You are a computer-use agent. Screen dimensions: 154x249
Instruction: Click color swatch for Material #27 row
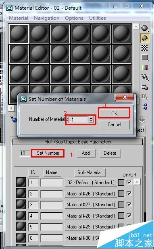pyautogui.click(x=121, y=205)
